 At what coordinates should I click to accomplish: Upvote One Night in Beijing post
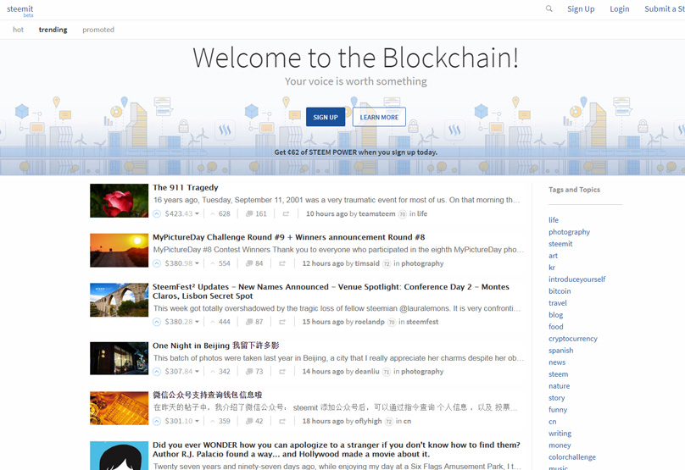(x=157, y=372)
